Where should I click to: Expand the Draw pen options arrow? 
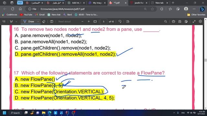click(x=38, y=22)
